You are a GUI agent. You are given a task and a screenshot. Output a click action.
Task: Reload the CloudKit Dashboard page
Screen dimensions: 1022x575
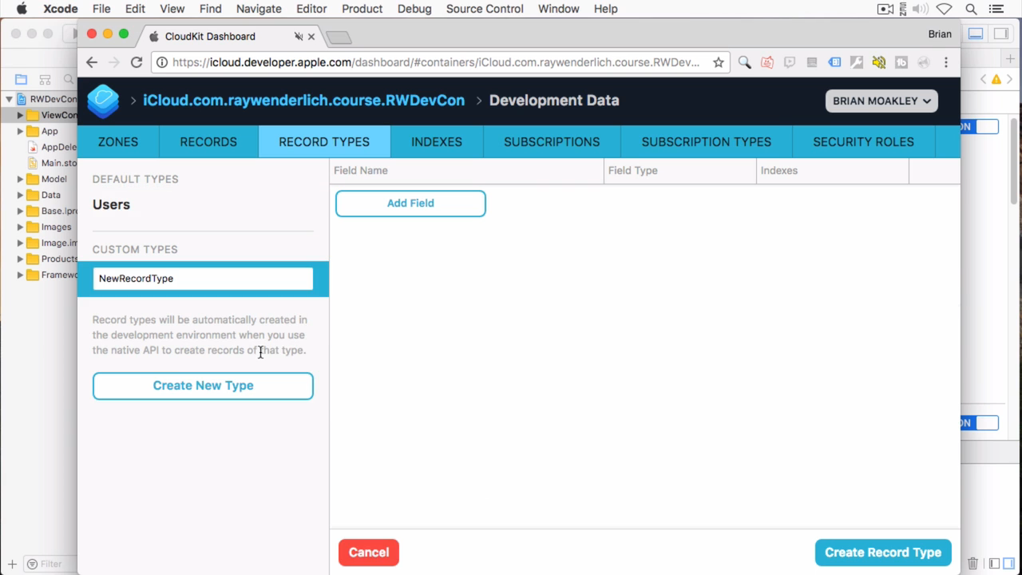coord(136,61)
